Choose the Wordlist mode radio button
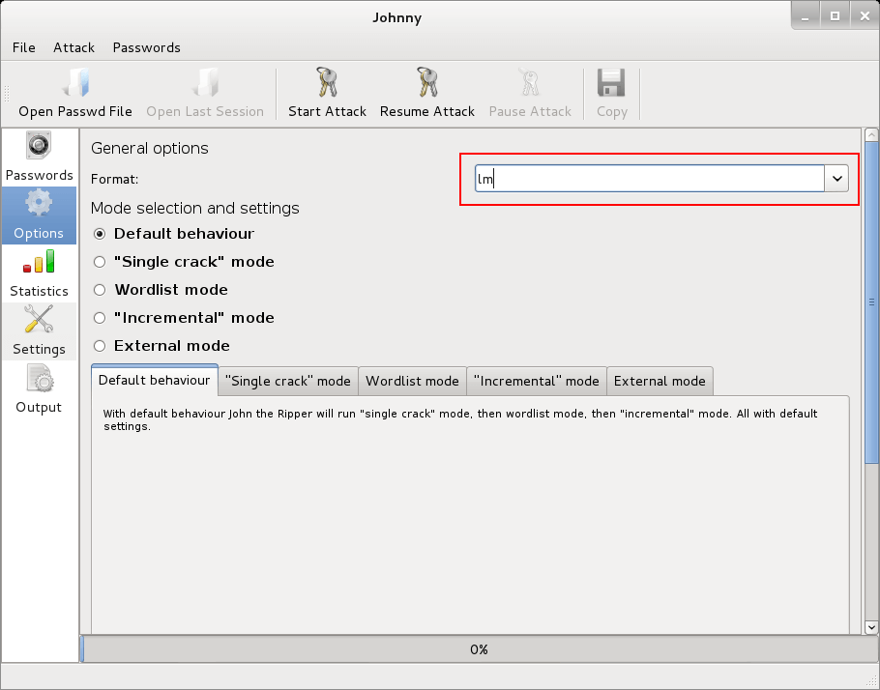 [x=100, y=290]
